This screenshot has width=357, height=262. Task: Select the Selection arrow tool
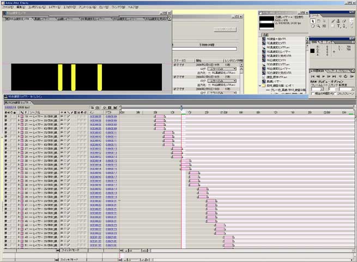click(x=313, y=21)
